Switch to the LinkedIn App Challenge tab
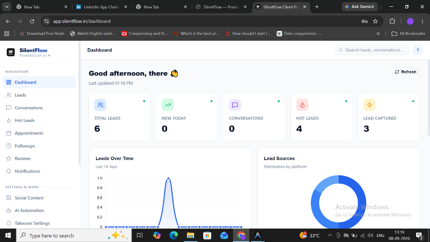The image size is (430, 242). point(102,7)
